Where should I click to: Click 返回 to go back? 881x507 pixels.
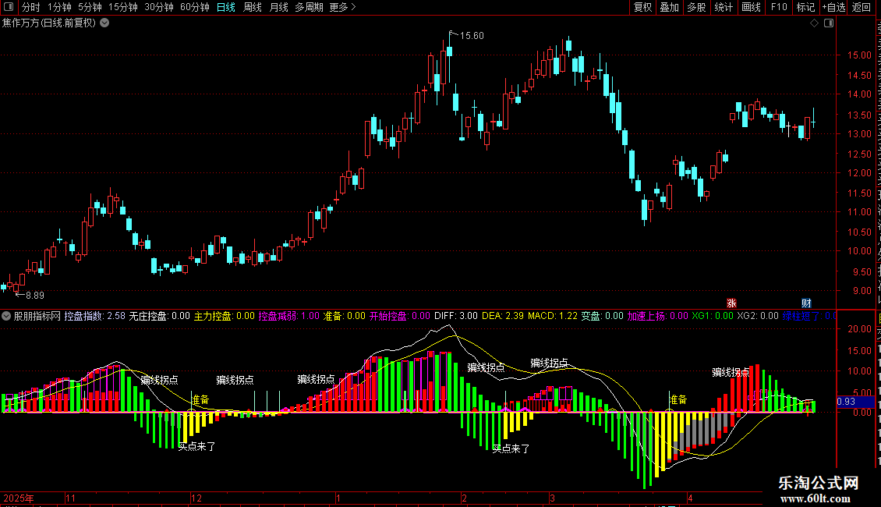click(x=861, y=7)
